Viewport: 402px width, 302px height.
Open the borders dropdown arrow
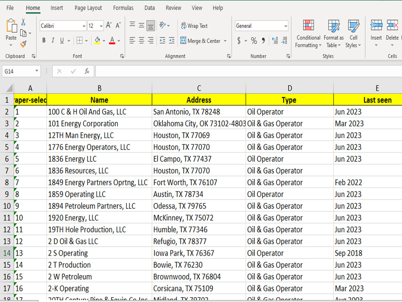(x=86, y=41)
